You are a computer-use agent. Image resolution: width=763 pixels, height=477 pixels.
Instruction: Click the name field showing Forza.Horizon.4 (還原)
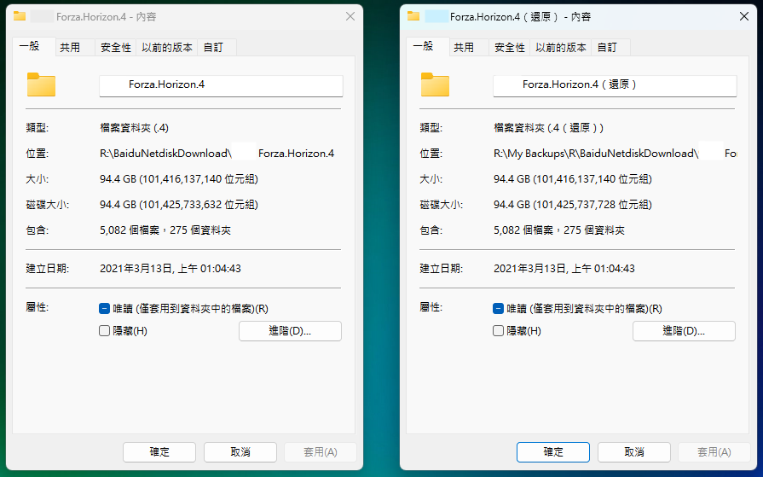click(x=615, y=85)
